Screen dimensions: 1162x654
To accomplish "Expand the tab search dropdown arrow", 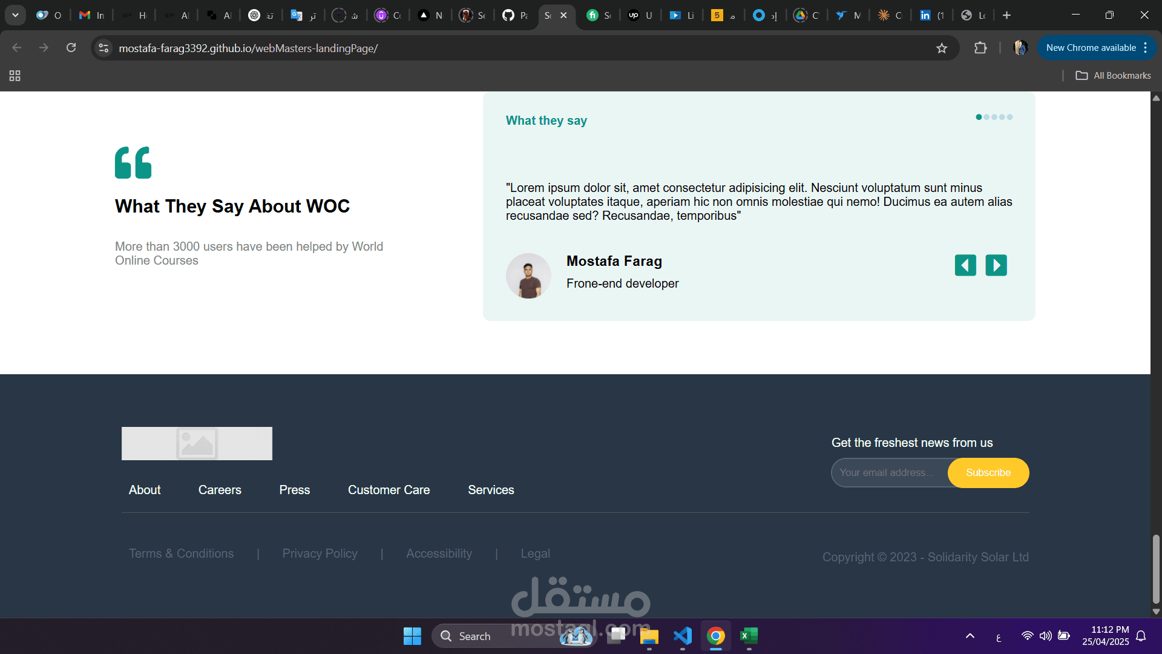I will pyautogui.click(x=15, y=15).
